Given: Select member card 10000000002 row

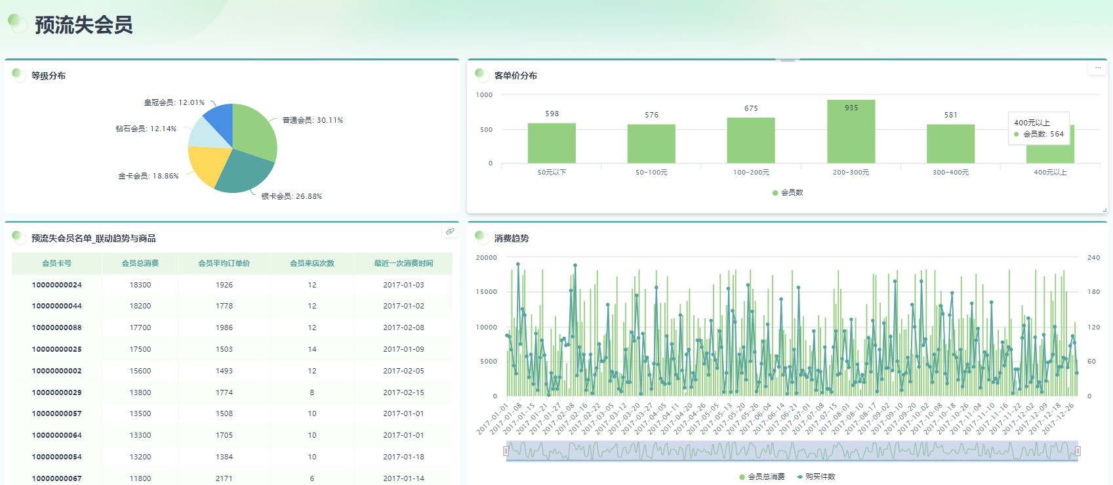Looking at the screenshot, I should [x=232, y=371].
